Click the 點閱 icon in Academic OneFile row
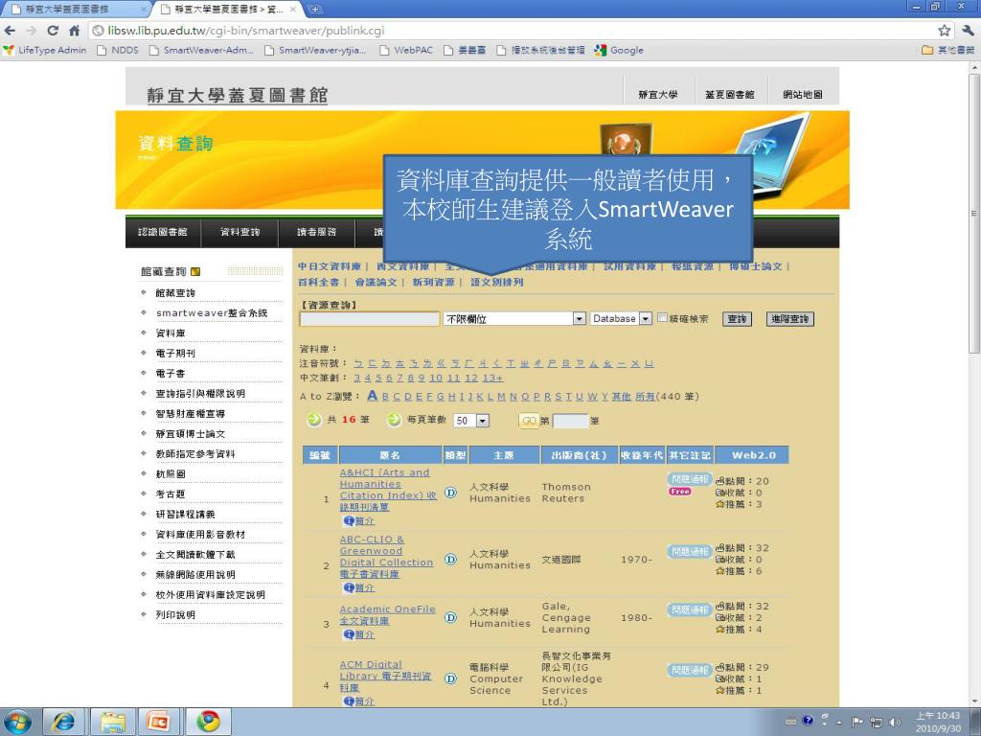Image resolution: width=981 pixels, height=736 pixels. (x=719, y=606)
